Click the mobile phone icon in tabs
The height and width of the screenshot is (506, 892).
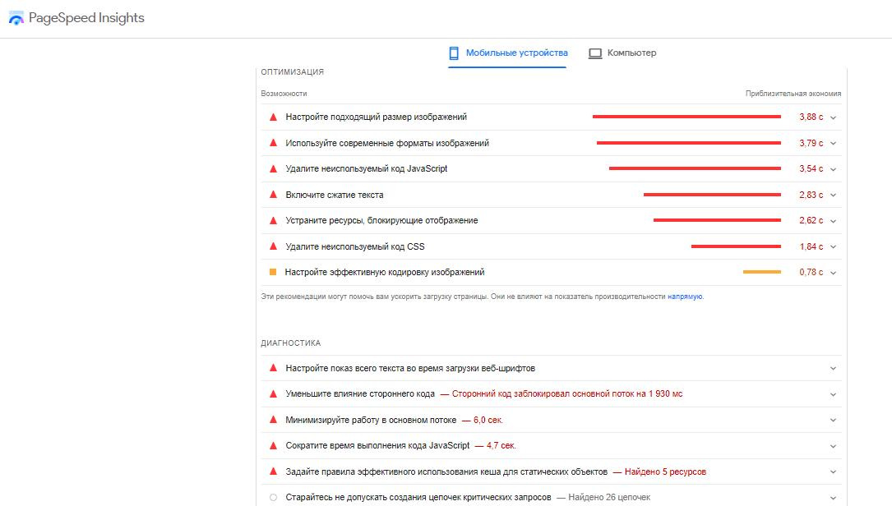click(453, 53)
